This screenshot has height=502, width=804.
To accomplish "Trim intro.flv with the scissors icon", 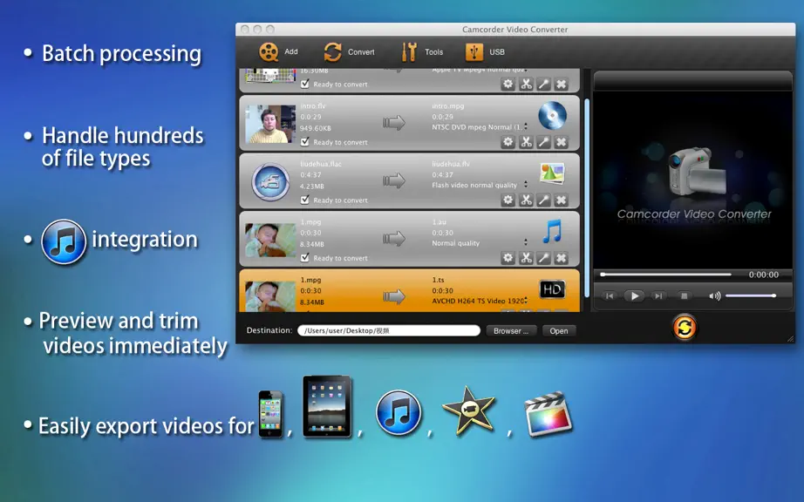I will click(526, 142).
